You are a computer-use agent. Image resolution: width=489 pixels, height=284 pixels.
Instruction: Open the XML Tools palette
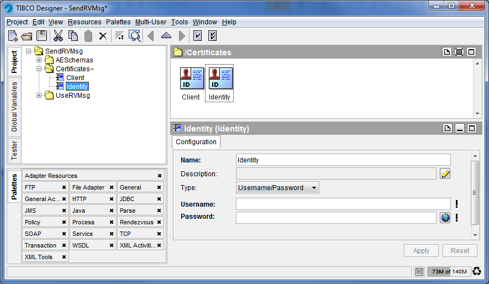[39, 257]
